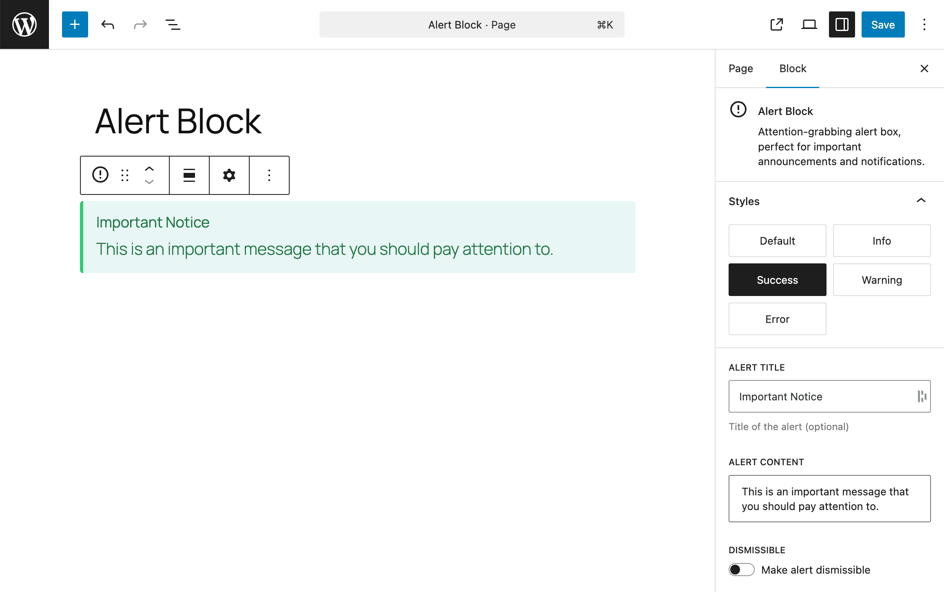Open the alert block options menu
Image resolution: width=944 pixels, height=592 pixels.
pos(269,175)
